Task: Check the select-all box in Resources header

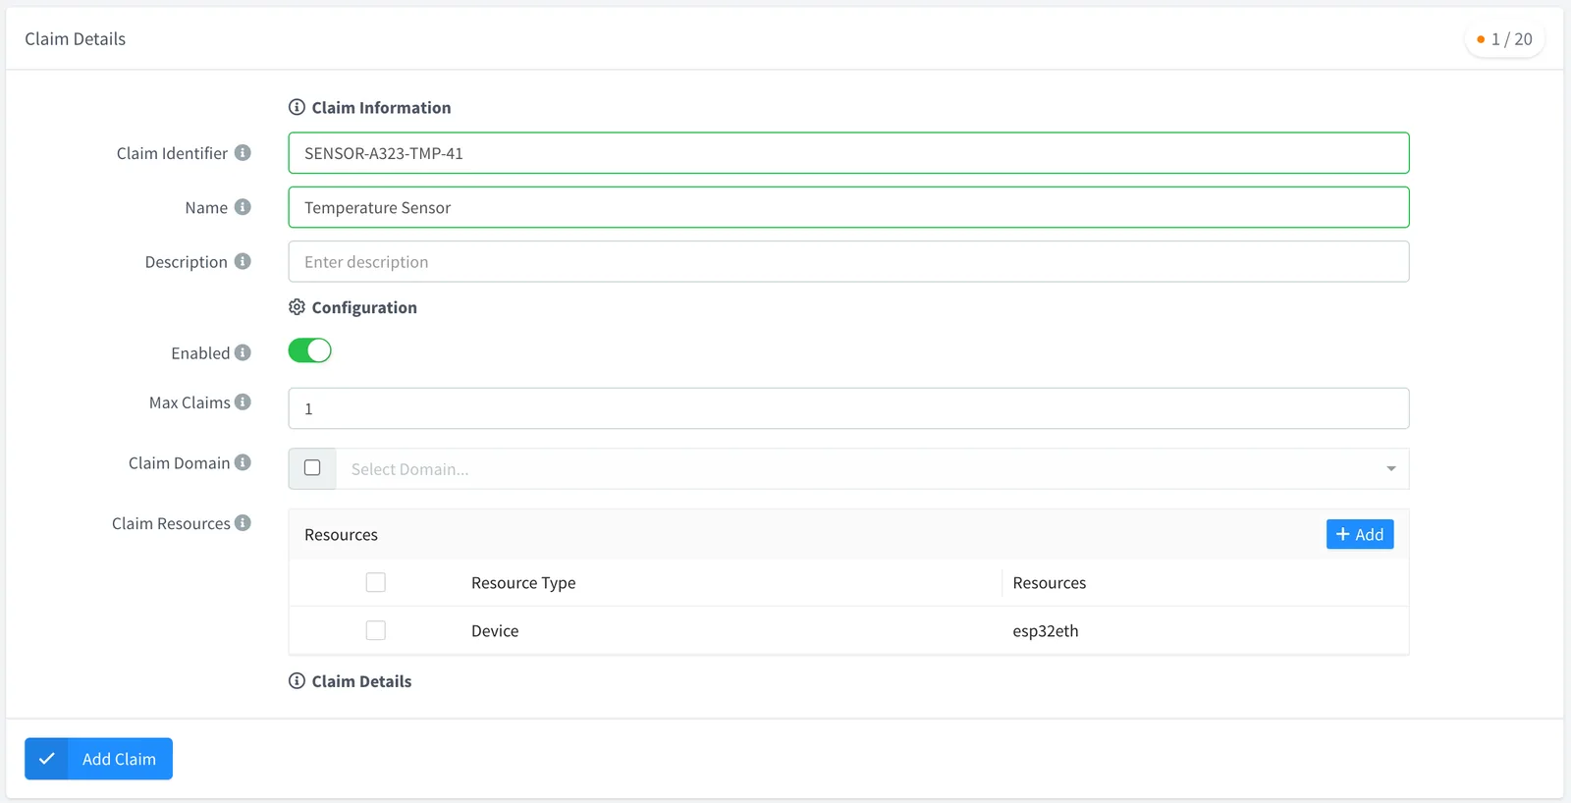Action: pos(375,582)
